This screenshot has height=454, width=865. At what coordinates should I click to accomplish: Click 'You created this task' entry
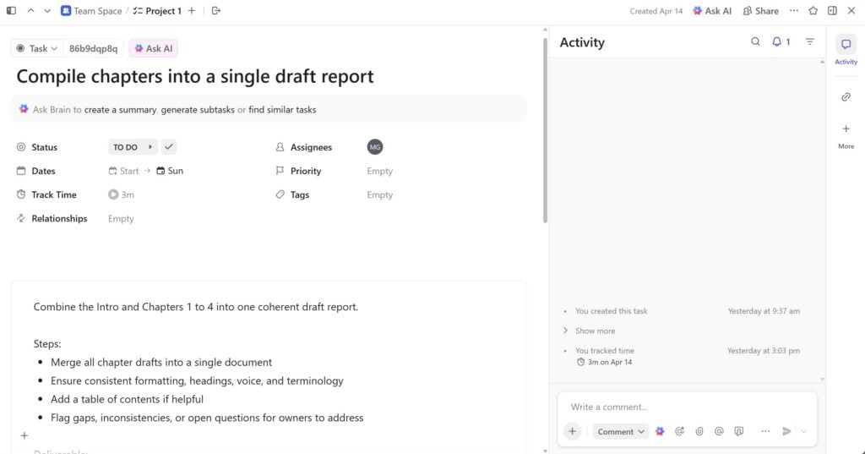click(612, 311)
